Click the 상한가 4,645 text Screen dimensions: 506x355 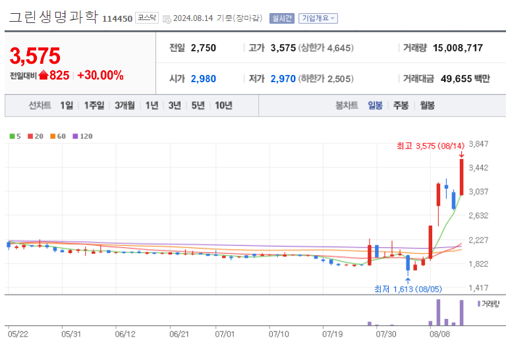click(325, 48)
